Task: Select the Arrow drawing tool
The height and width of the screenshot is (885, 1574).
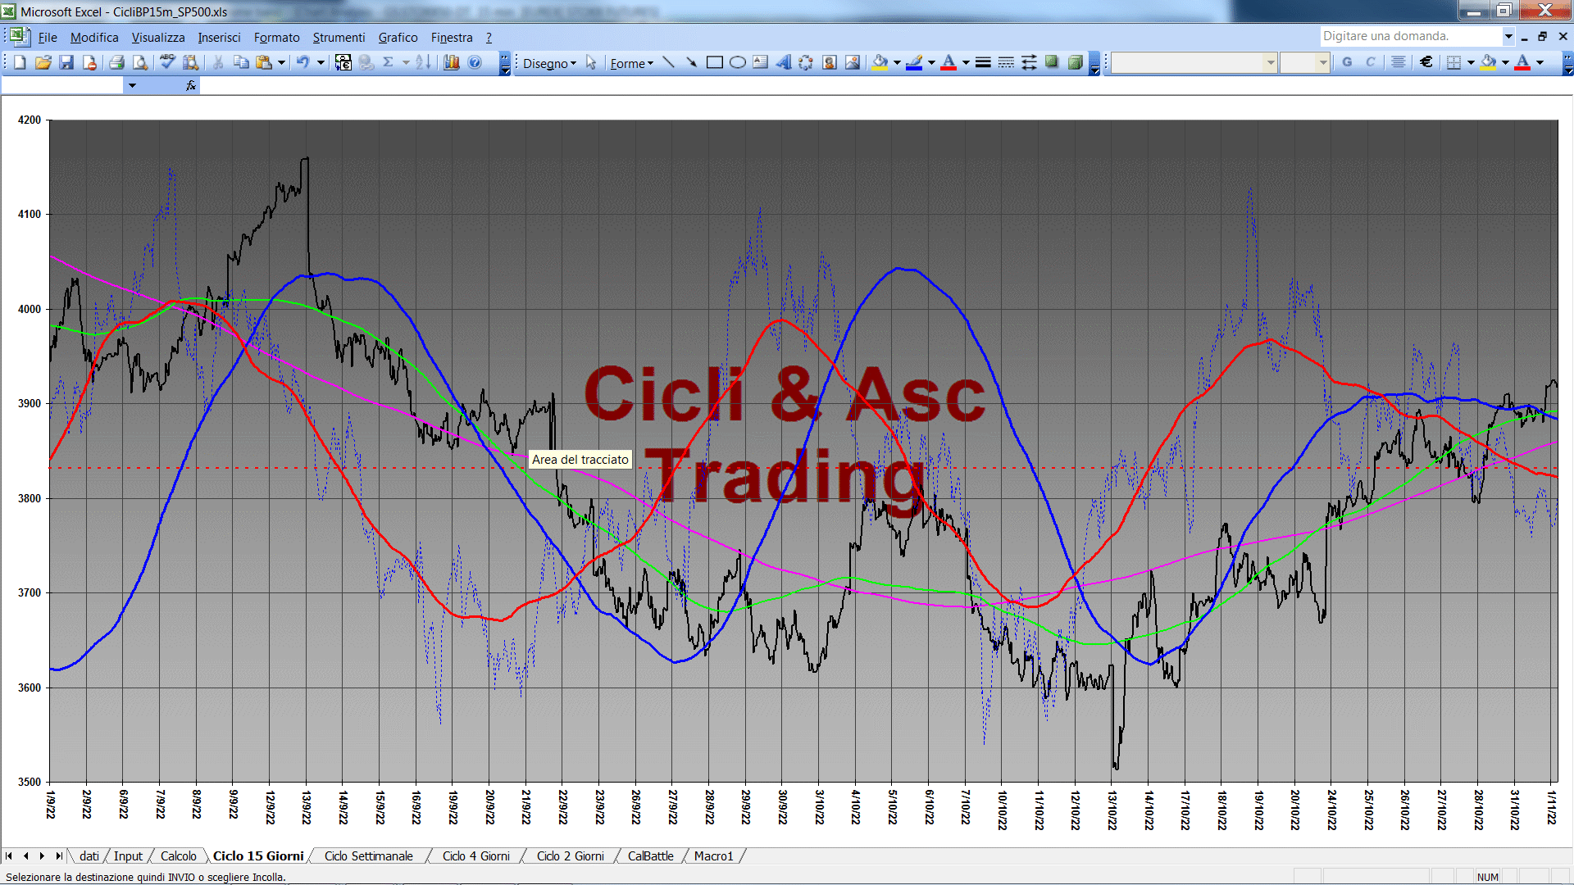Action: [x=692, y=63]
